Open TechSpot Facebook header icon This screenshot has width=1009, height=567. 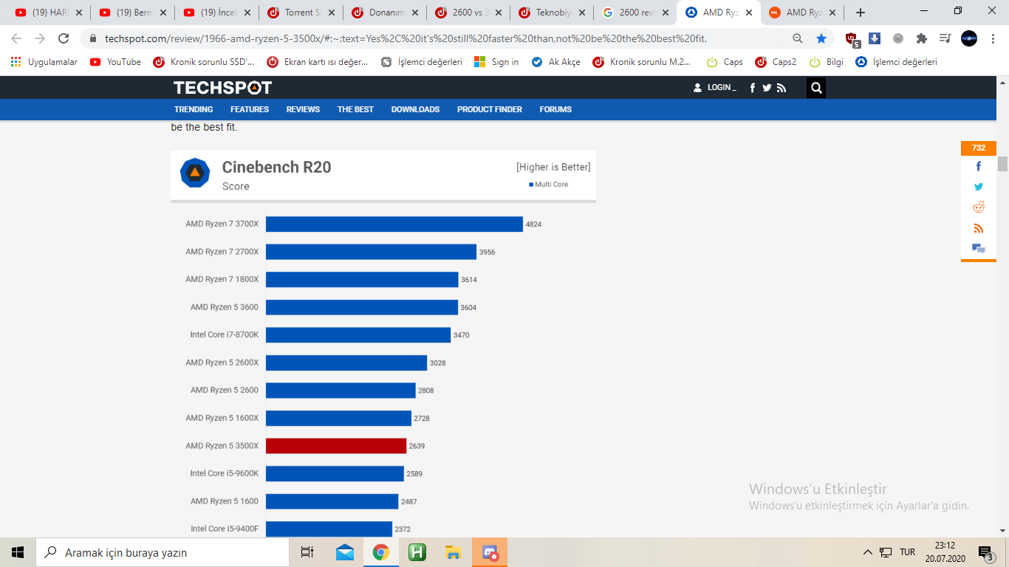(753, 88)
